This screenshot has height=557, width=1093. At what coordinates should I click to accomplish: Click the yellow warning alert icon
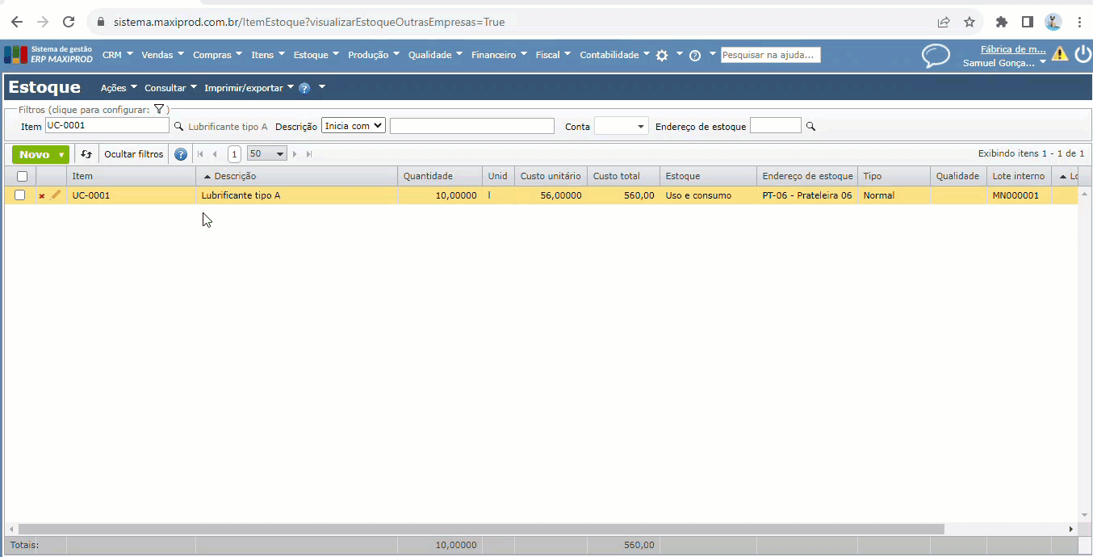[1060, 54]
